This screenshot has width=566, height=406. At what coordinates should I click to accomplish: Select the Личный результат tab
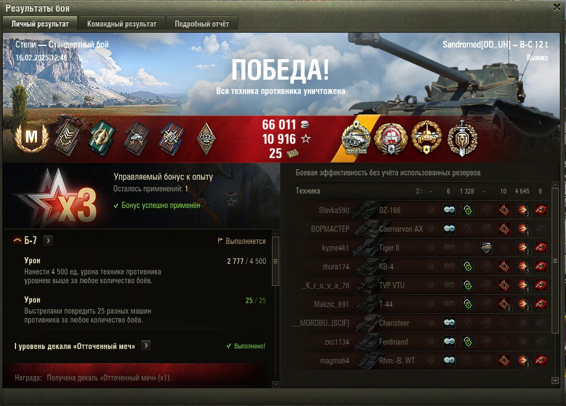pos(40,24)
